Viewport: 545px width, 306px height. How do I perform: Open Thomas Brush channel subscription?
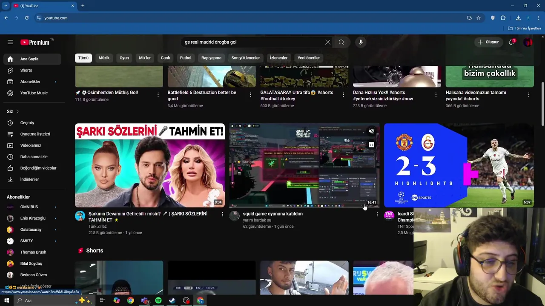[32, 252]
